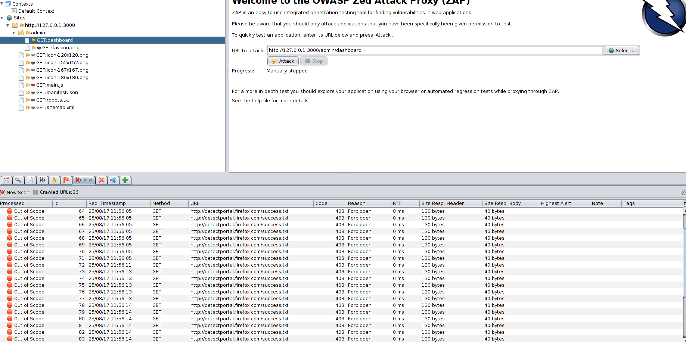Close the Spider tab via small x
The width and height of the screenshot is (686, 342).
[91, 180]
